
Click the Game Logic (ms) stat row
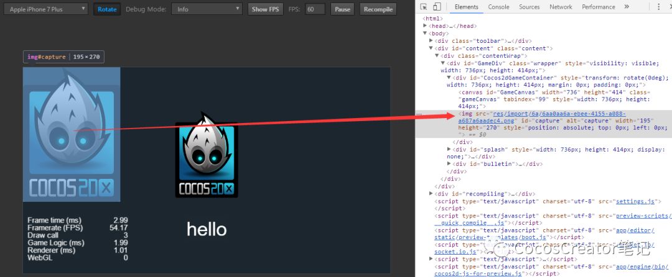[78, 243]
